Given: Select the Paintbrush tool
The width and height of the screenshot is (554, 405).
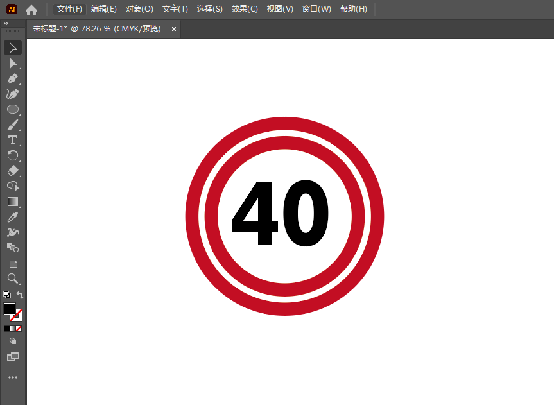Looking at the screenshot, I should [x=13, y=125].
